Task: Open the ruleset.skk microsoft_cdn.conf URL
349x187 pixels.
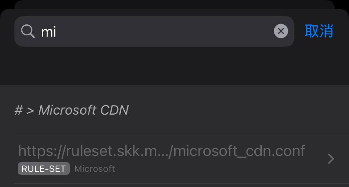Action: click(161, 151)
